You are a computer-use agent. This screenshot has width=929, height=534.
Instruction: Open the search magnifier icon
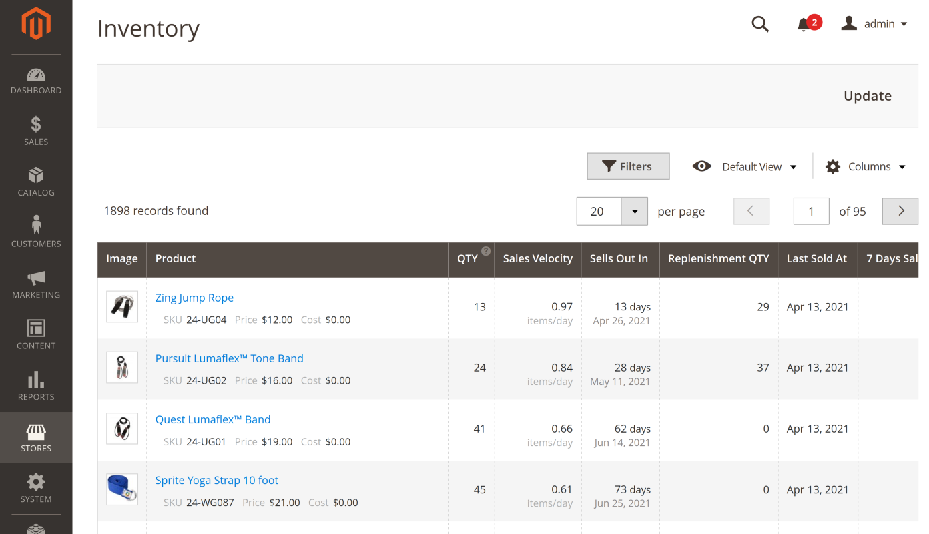pos(760,24)
